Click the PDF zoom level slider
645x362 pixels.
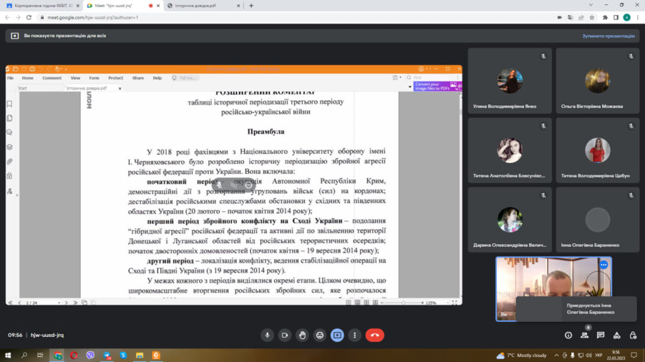point(403,302)
